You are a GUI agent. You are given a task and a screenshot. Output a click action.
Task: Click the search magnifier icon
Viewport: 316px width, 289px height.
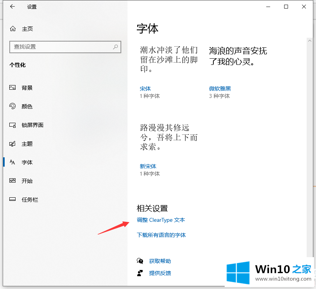(x=115, y=47)
